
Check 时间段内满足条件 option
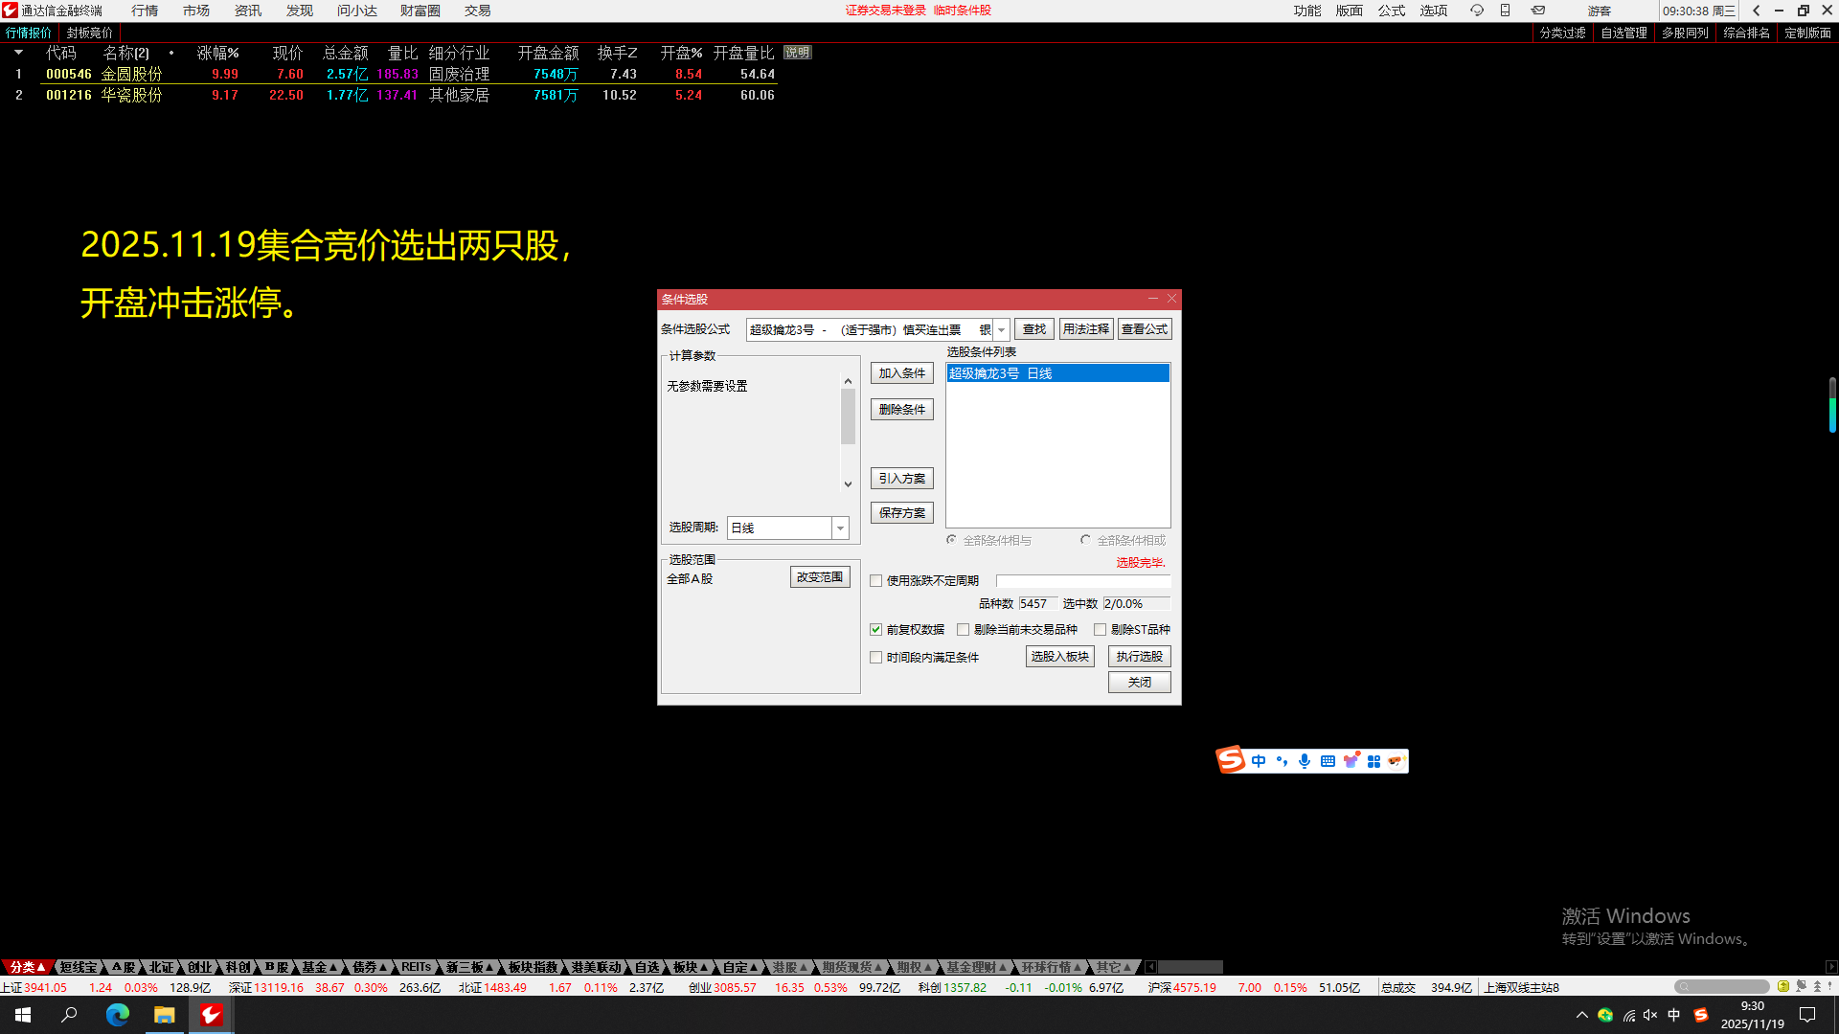click(x=875, y=658)
